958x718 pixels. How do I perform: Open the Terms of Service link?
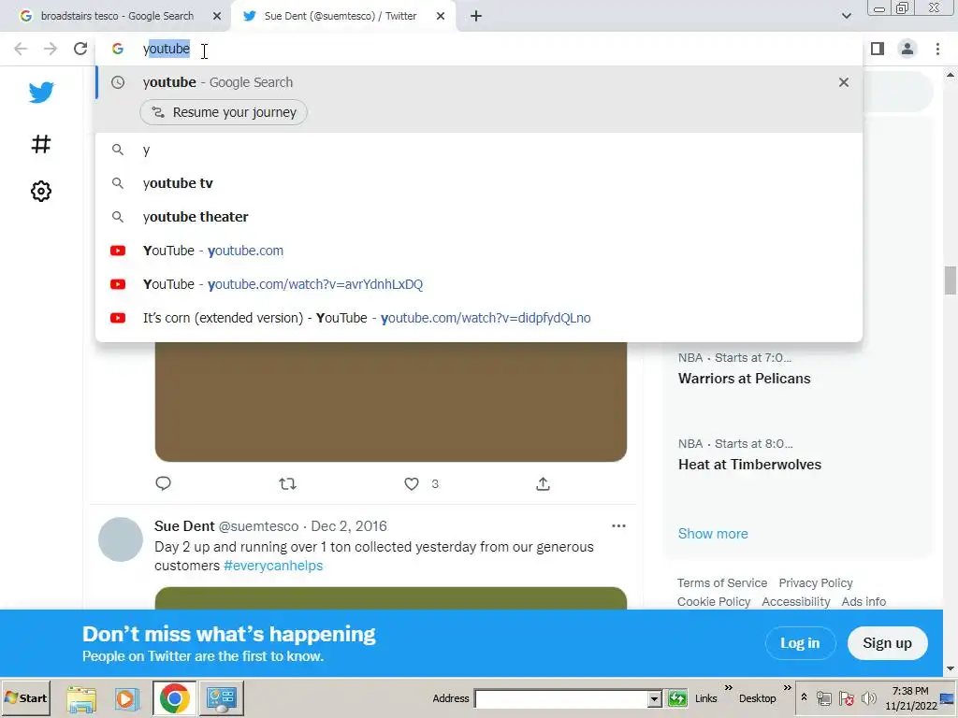[722, 583]
